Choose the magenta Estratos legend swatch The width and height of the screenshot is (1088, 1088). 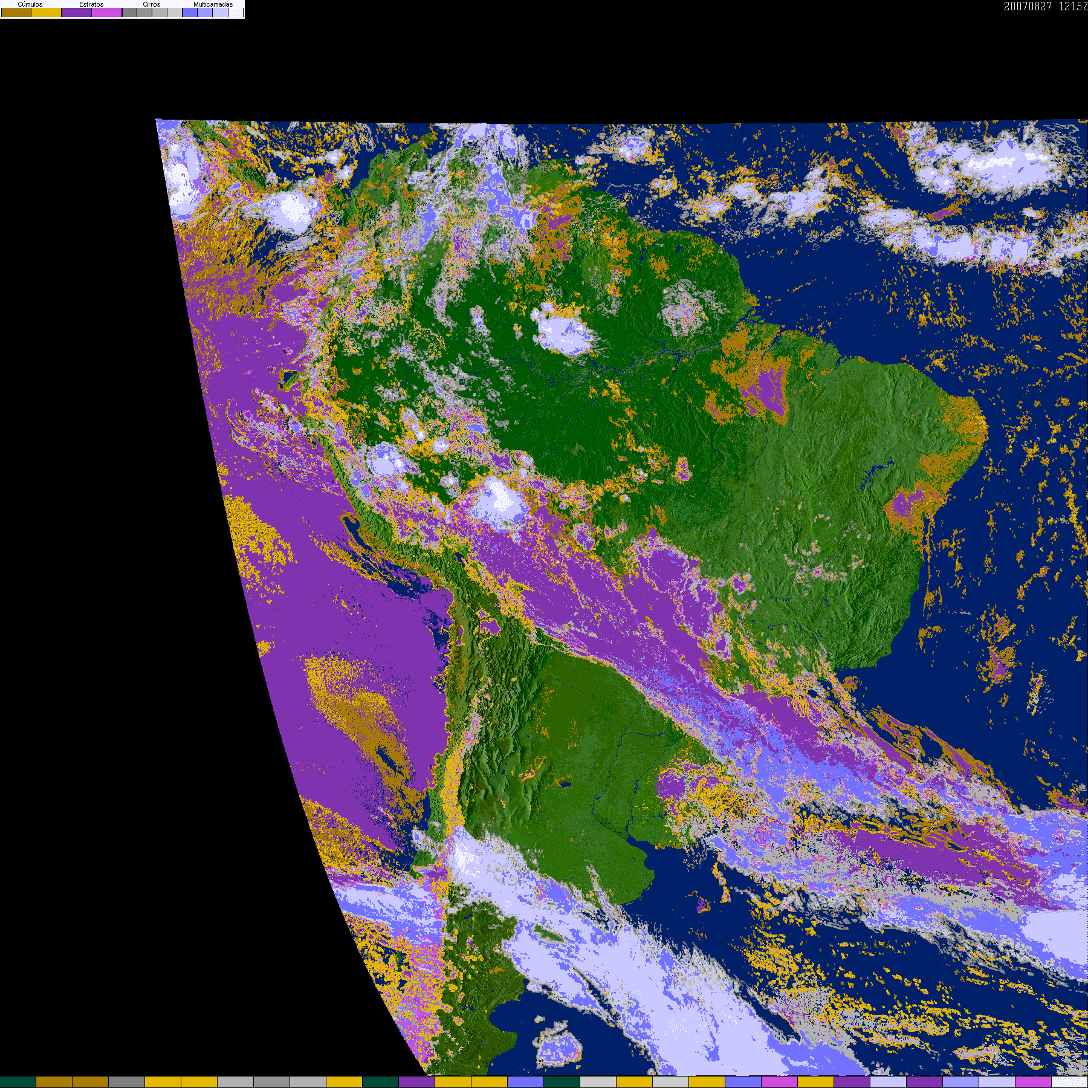pos(107,13)
